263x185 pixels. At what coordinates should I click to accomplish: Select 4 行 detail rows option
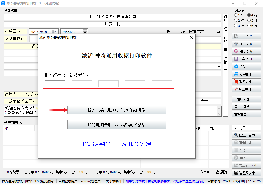(x=249, y=15)
